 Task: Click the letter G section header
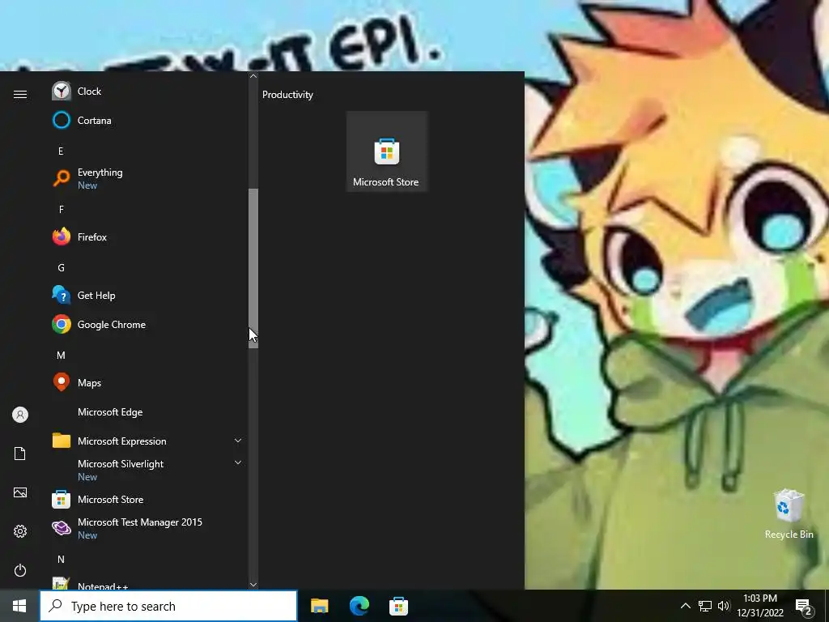(x=61, y=268)
